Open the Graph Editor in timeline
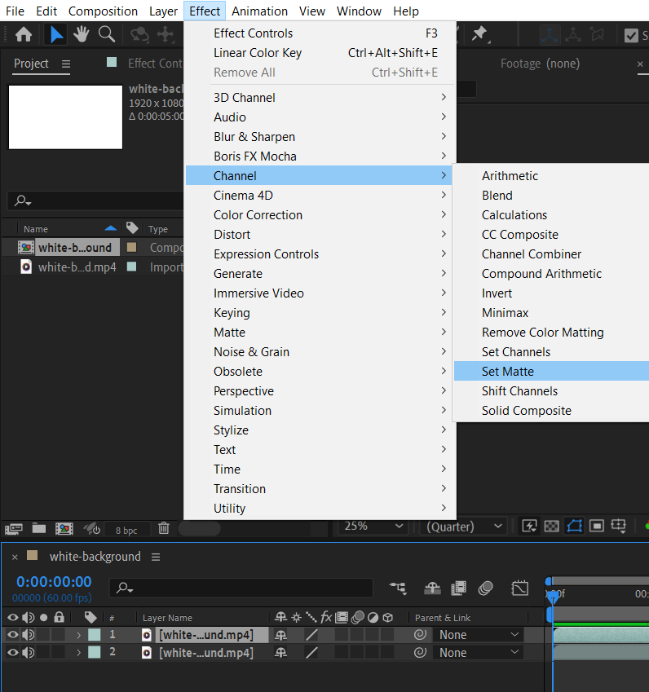The height and width of the screenshot is (692, 649). [x=520, y=588]
